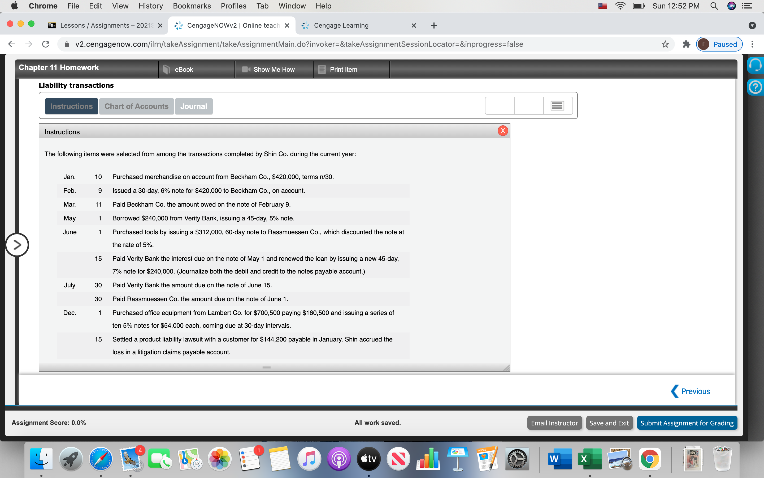Close the Instructions panel

[503, 130]
